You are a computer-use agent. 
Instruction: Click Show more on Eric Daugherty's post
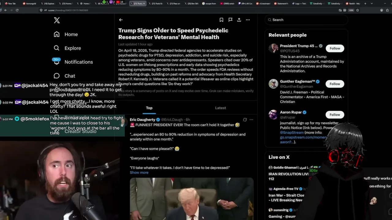coord(139,173)
